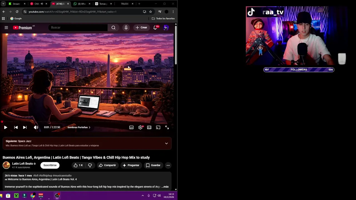Click the search magnifier button
Viewport: 356px width, 200px height.
coord(113,27)
